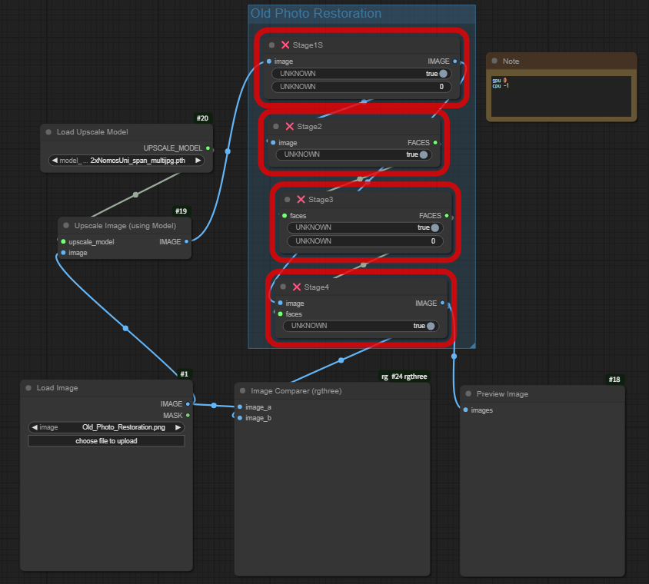Collapse the Image Comparer (rgthree) node dot
Screen dimensions: 649x584
coord(243,391)
